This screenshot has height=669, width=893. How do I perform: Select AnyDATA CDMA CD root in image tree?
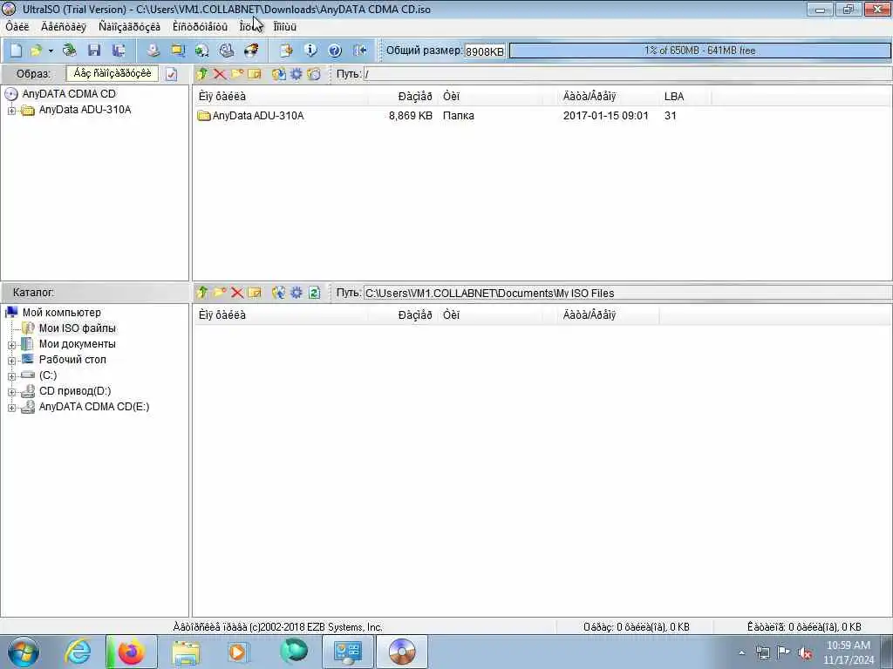(69, 94)
